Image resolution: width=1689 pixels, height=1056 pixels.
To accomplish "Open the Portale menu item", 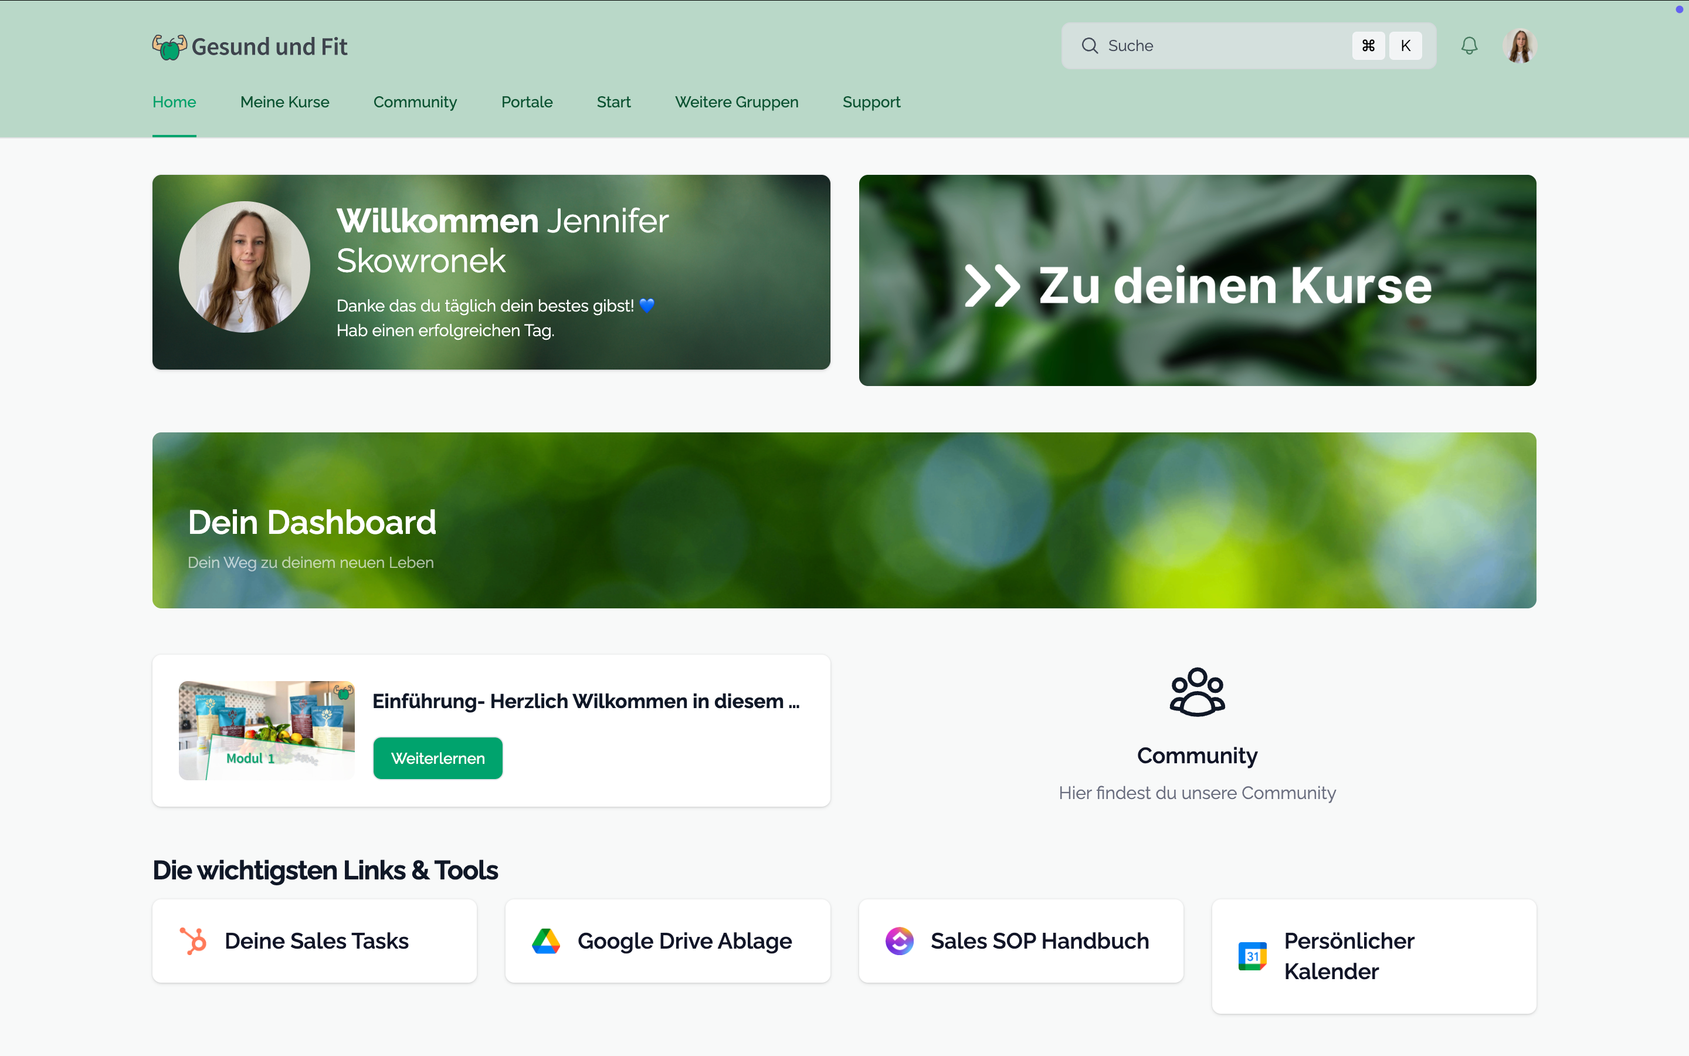I will click(x=526, y=102).
